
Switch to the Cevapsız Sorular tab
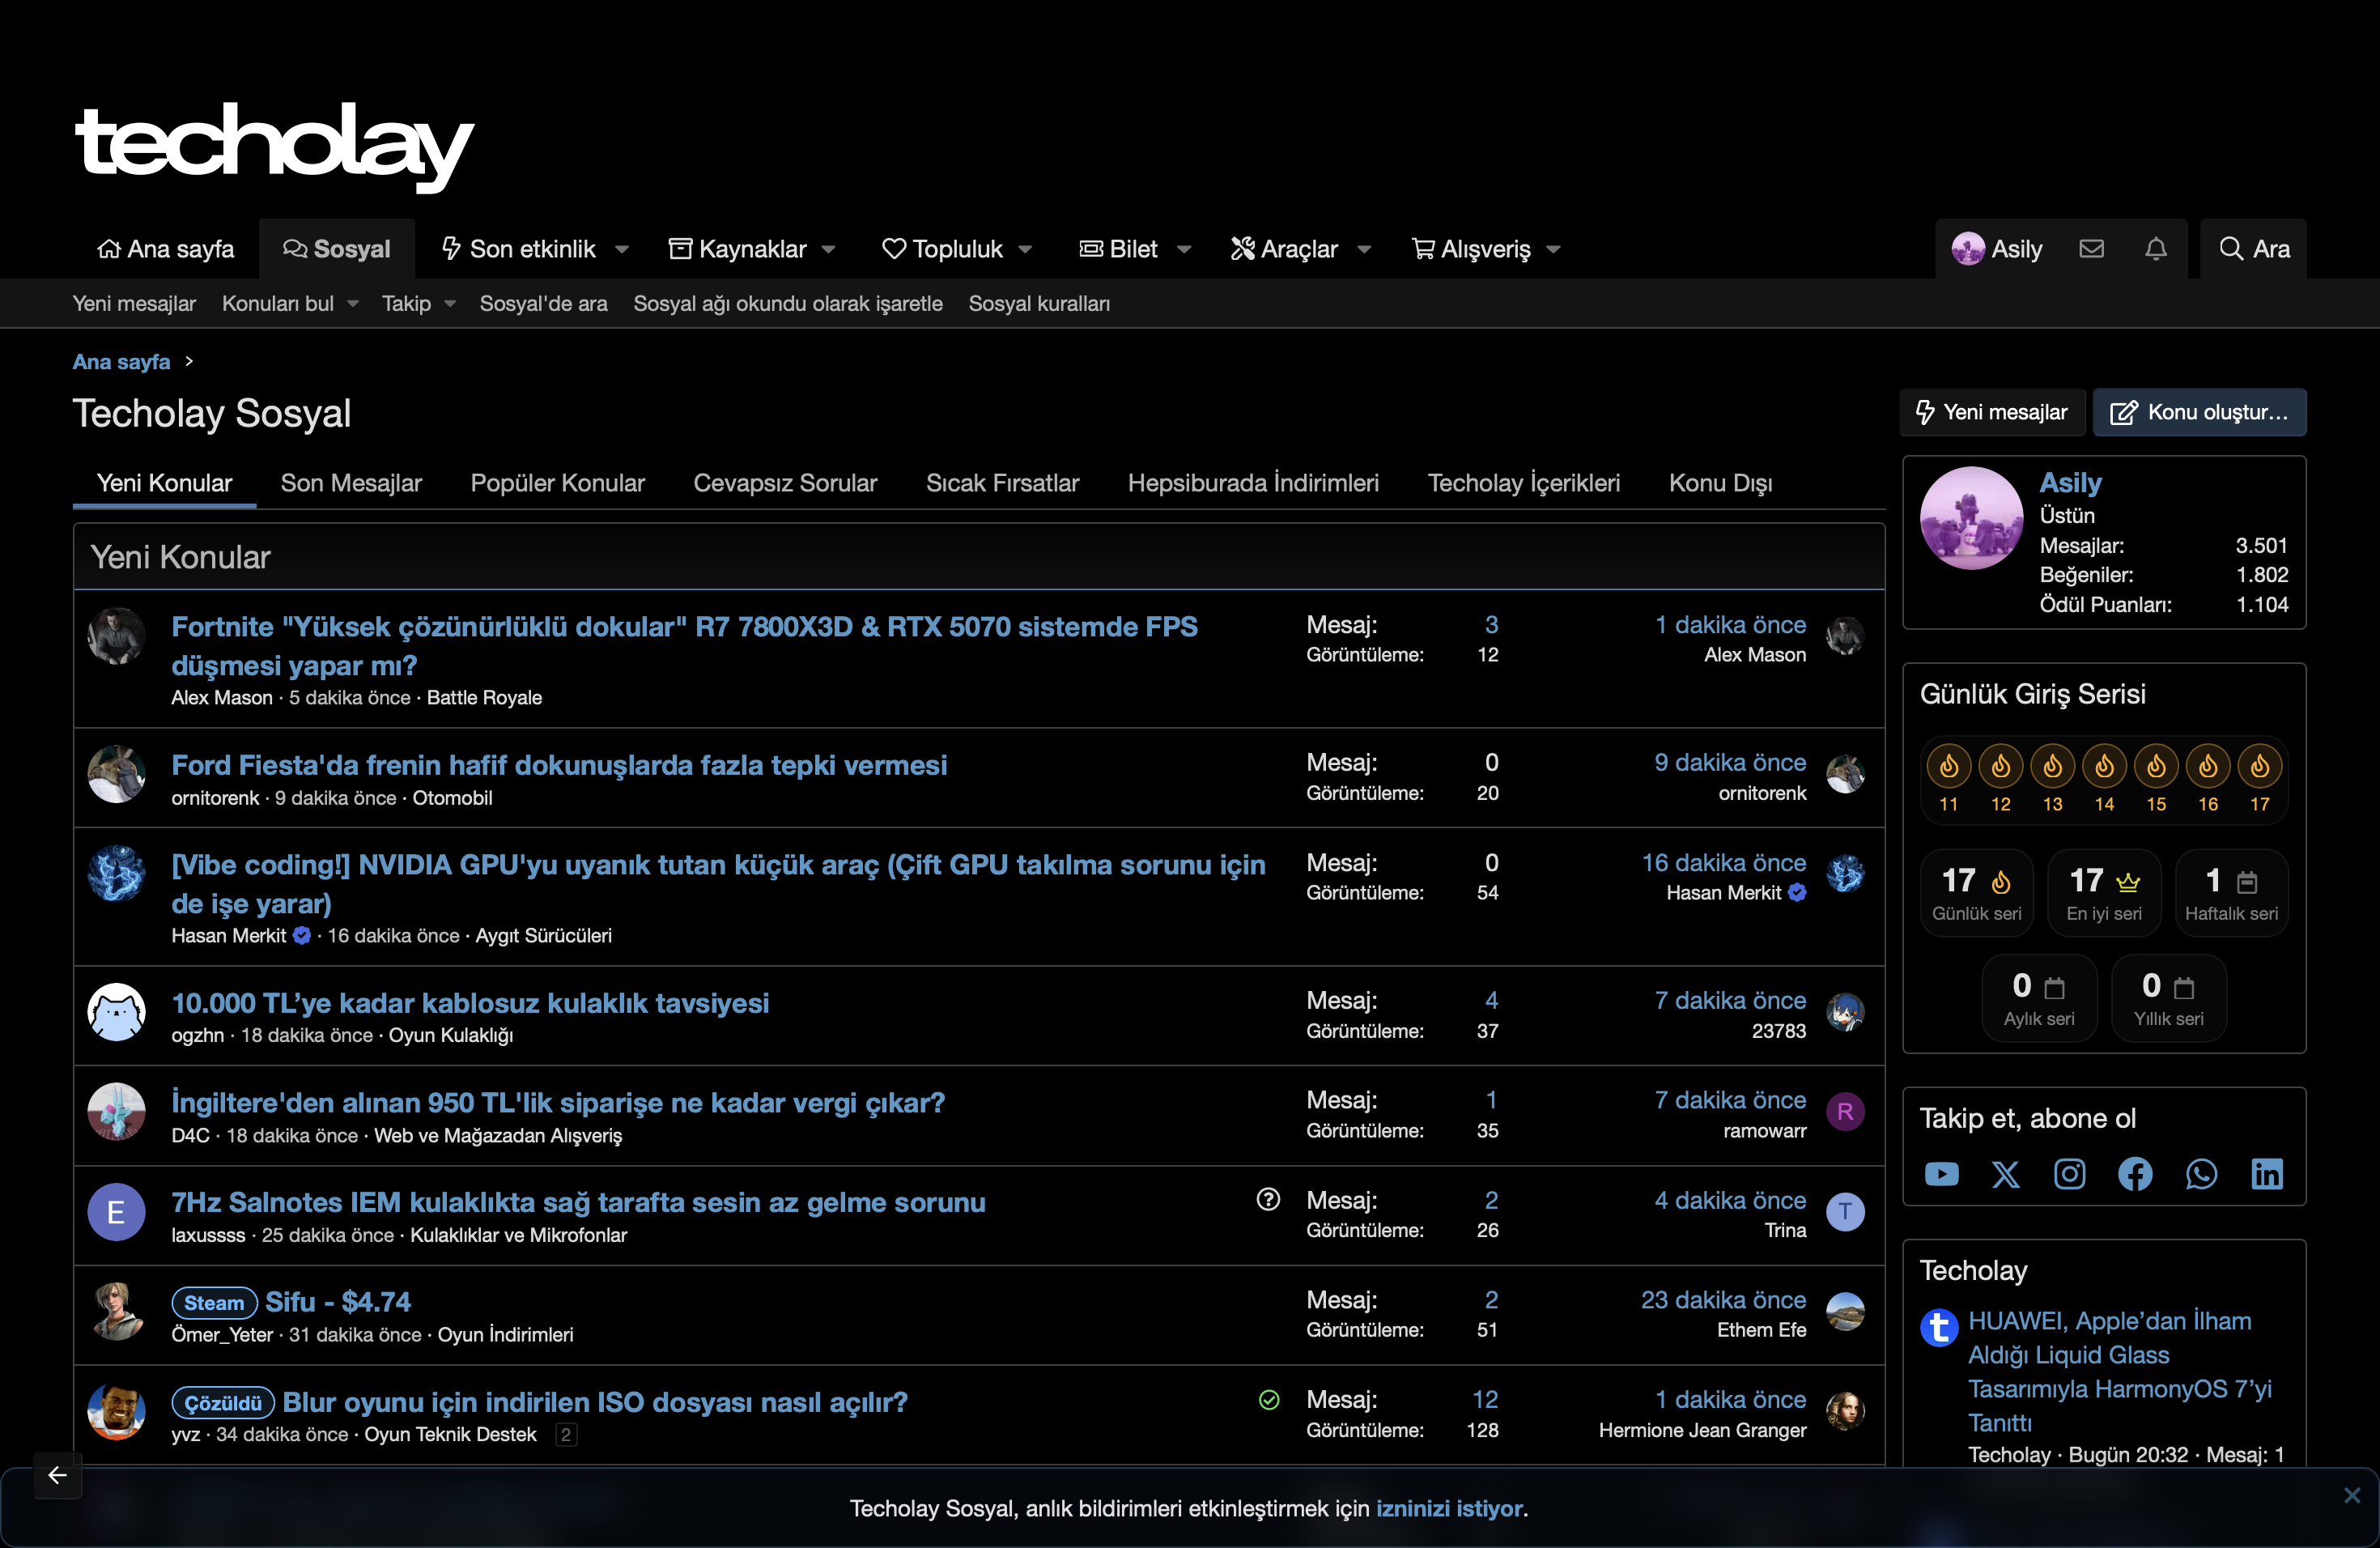785,483
